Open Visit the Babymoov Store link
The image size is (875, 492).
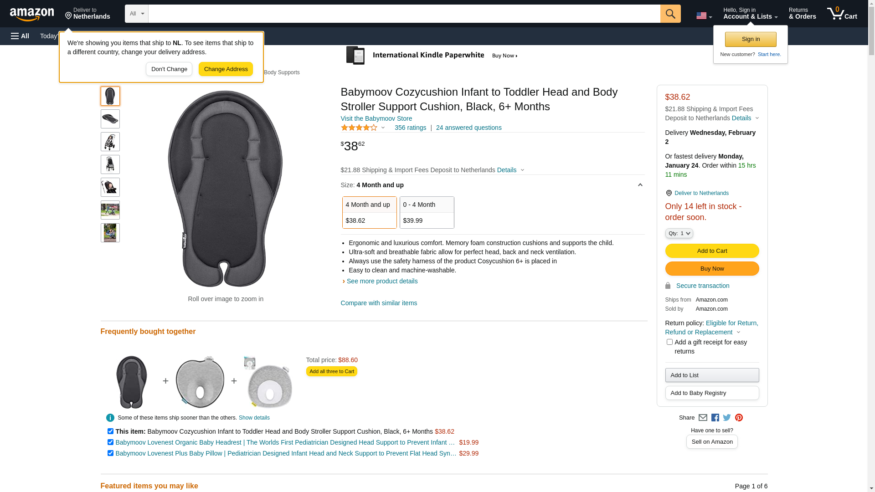376,118
